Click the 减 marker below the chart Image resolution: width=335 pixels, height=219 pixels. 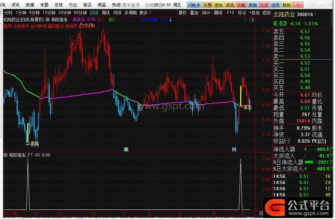click(x=126, y=149)
